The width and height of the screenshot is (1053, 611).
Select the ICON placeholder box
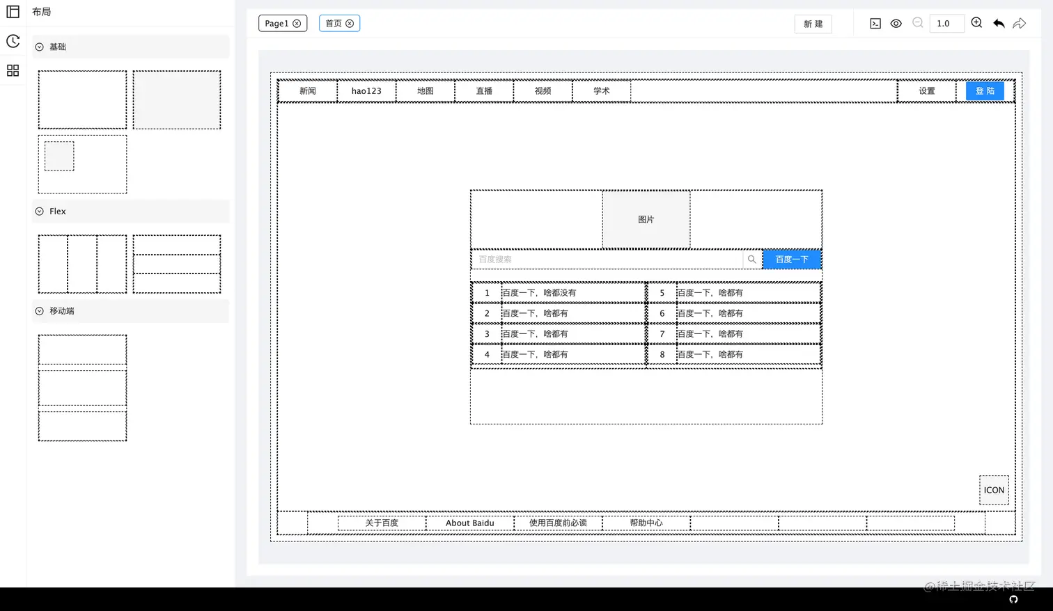[x=994, y=490]
